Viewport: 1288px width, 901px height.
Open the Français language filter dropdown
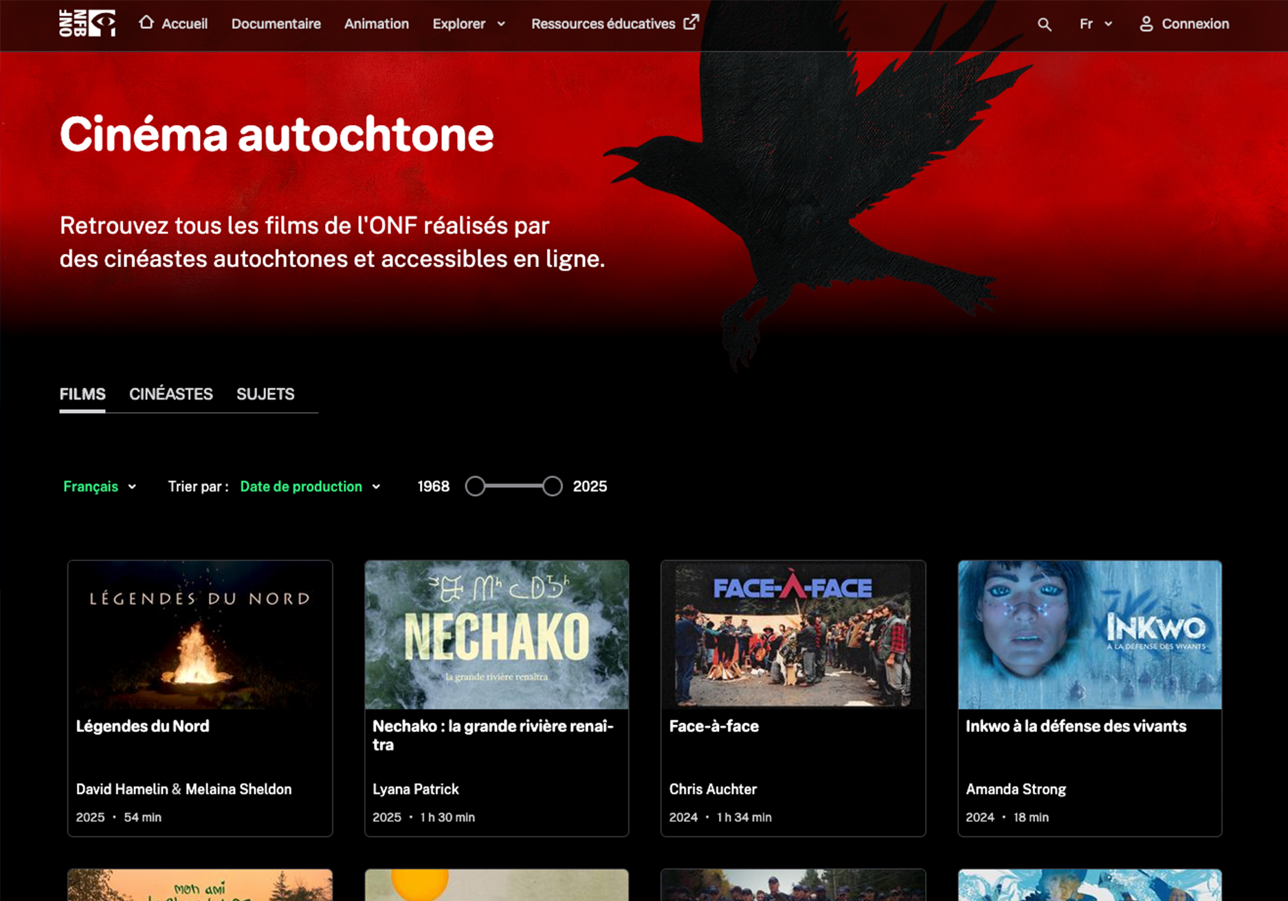100,486
